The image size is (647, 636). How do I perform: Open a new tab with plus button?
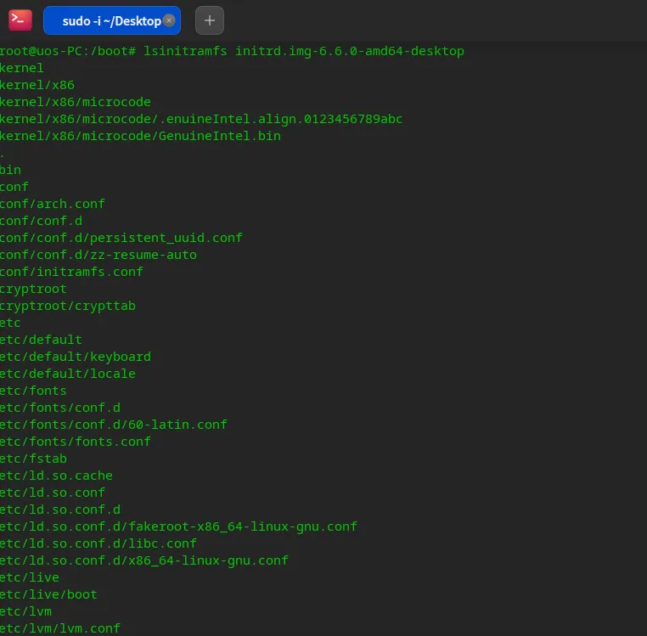[x=210, y=20]
